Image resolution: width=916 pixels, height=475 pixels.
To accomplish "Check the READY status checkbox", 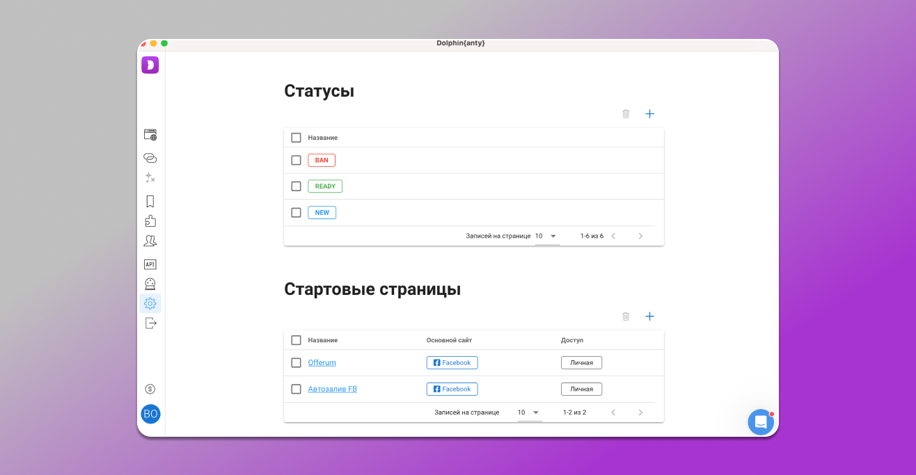I will [x=296, y=186].
